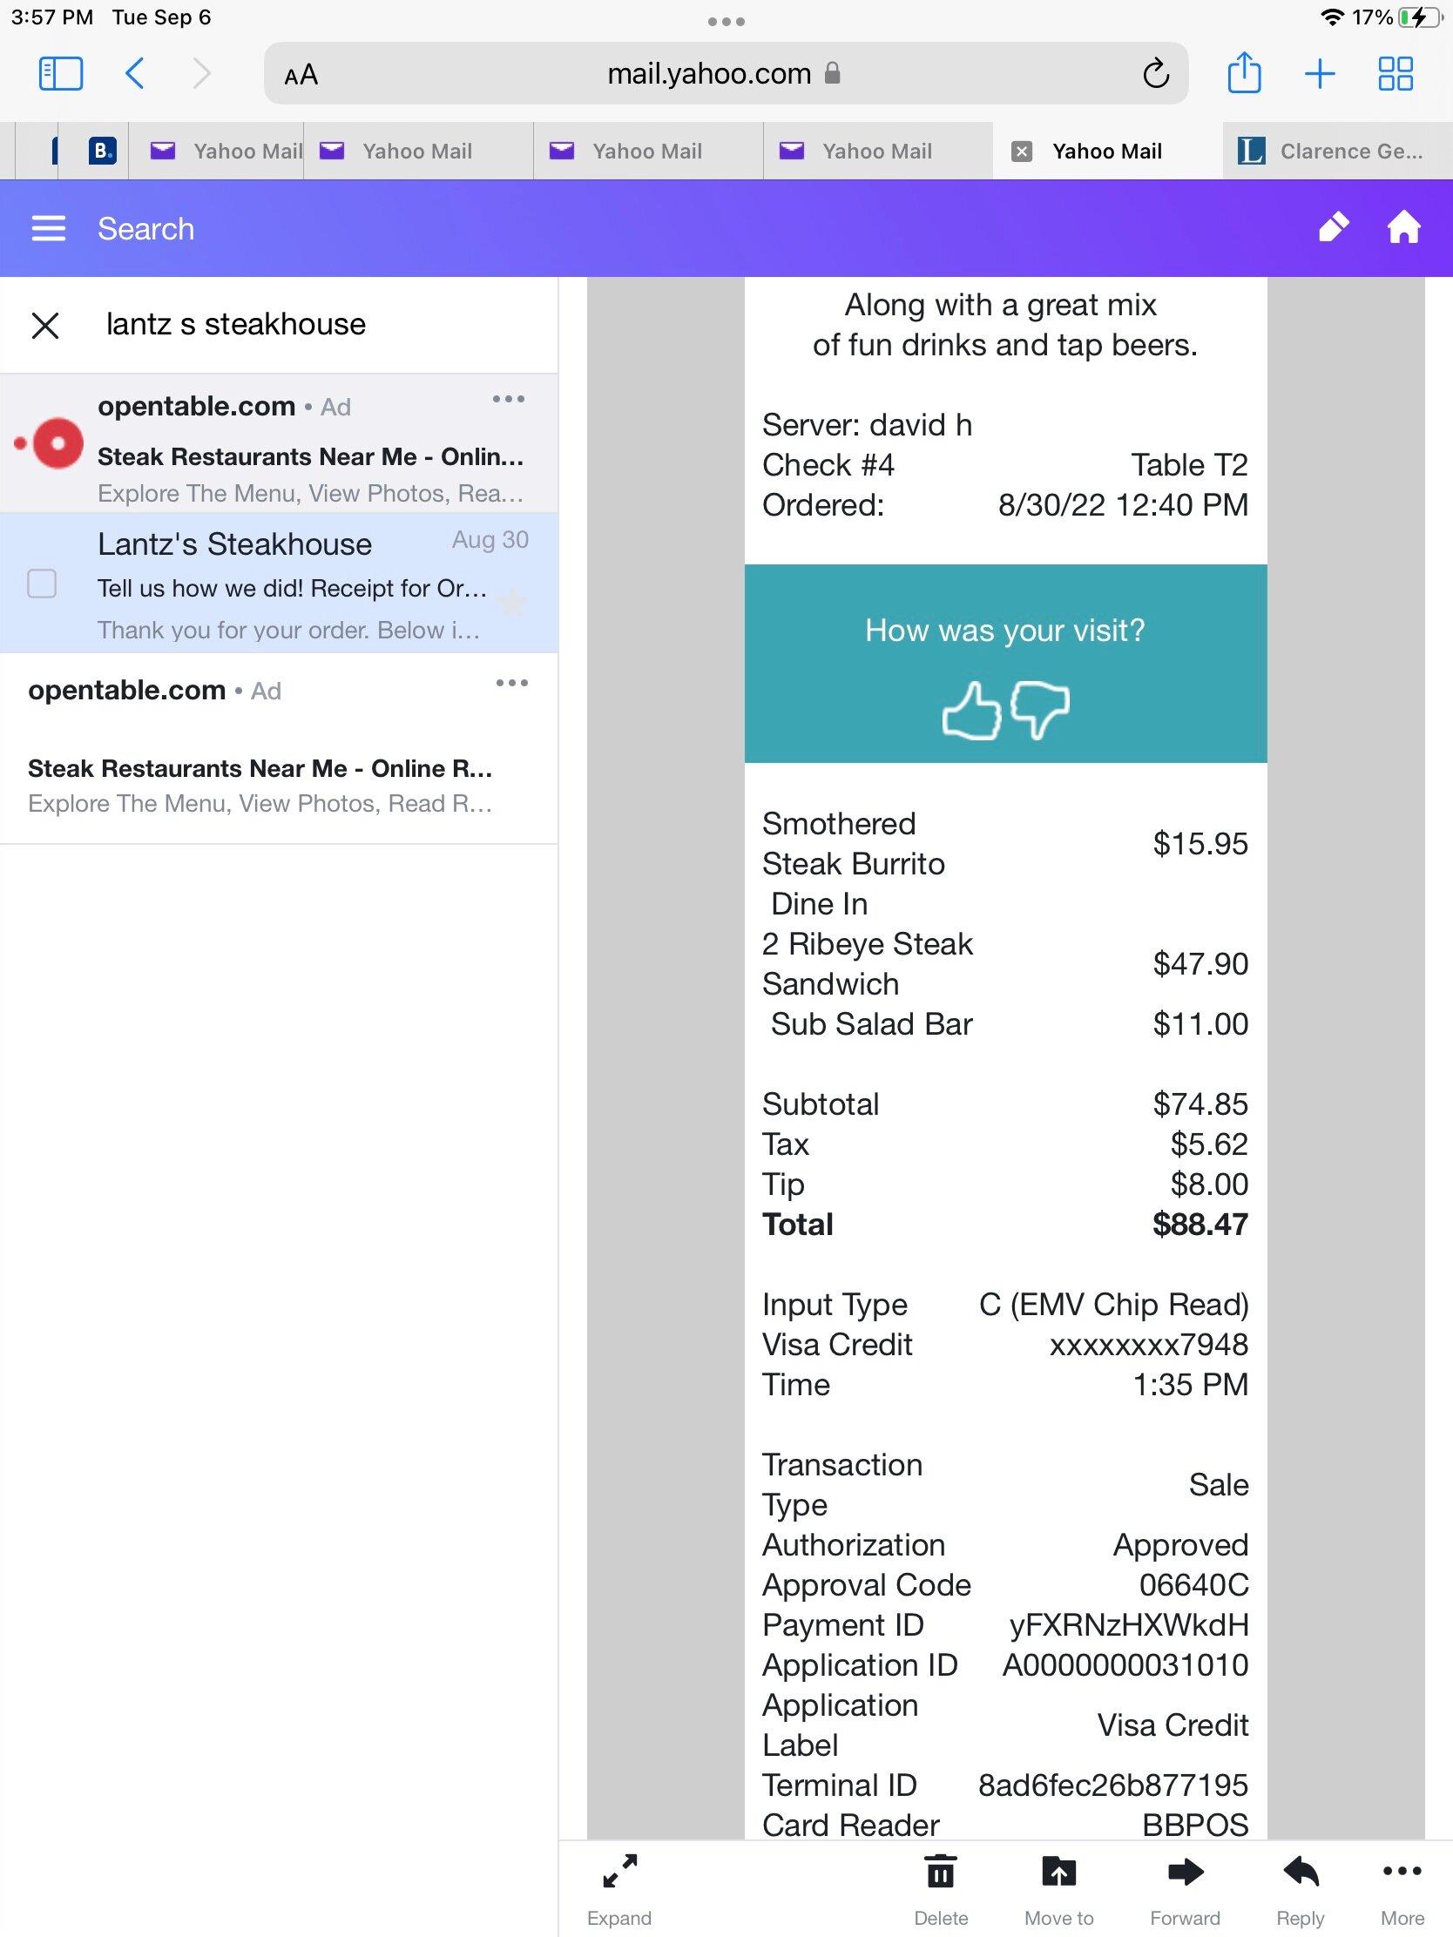Open options for first opentable.com ad
Screen dimensions: 1453x1937
pyautogui.click(x=508, y=399)
